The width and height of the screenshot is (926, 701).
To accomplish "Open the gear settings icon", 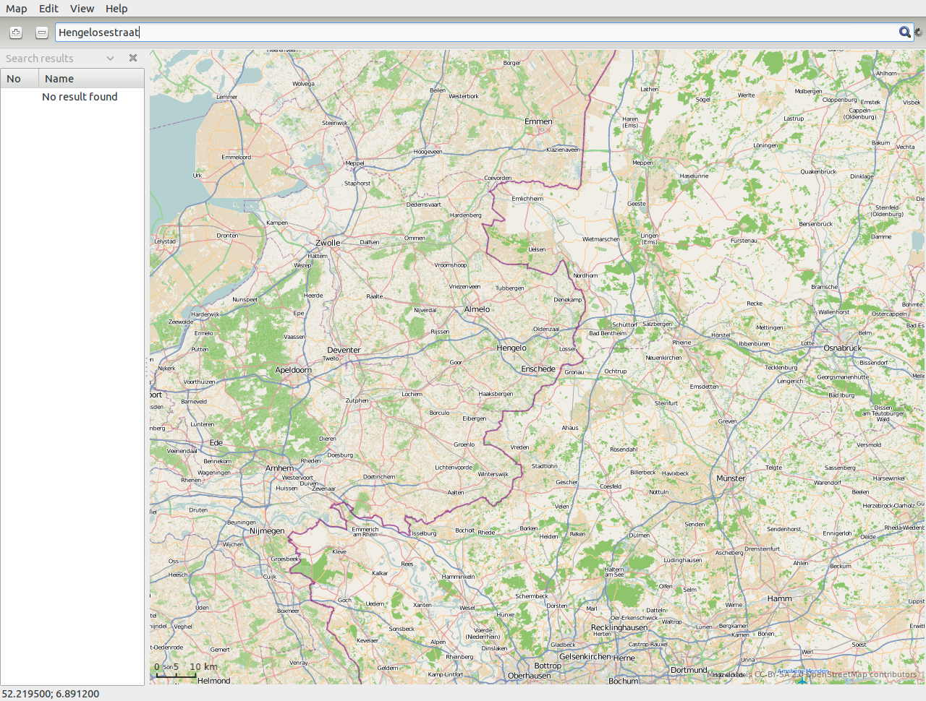I will point(919,32).
